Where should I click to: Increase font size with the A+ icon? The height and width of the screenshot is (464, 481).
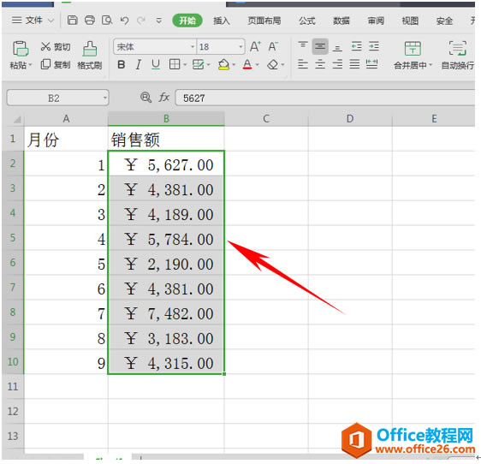(255, 46)
